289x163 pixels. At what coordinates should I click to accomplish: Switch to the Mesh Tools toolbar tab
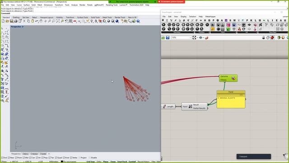(107, 17)
